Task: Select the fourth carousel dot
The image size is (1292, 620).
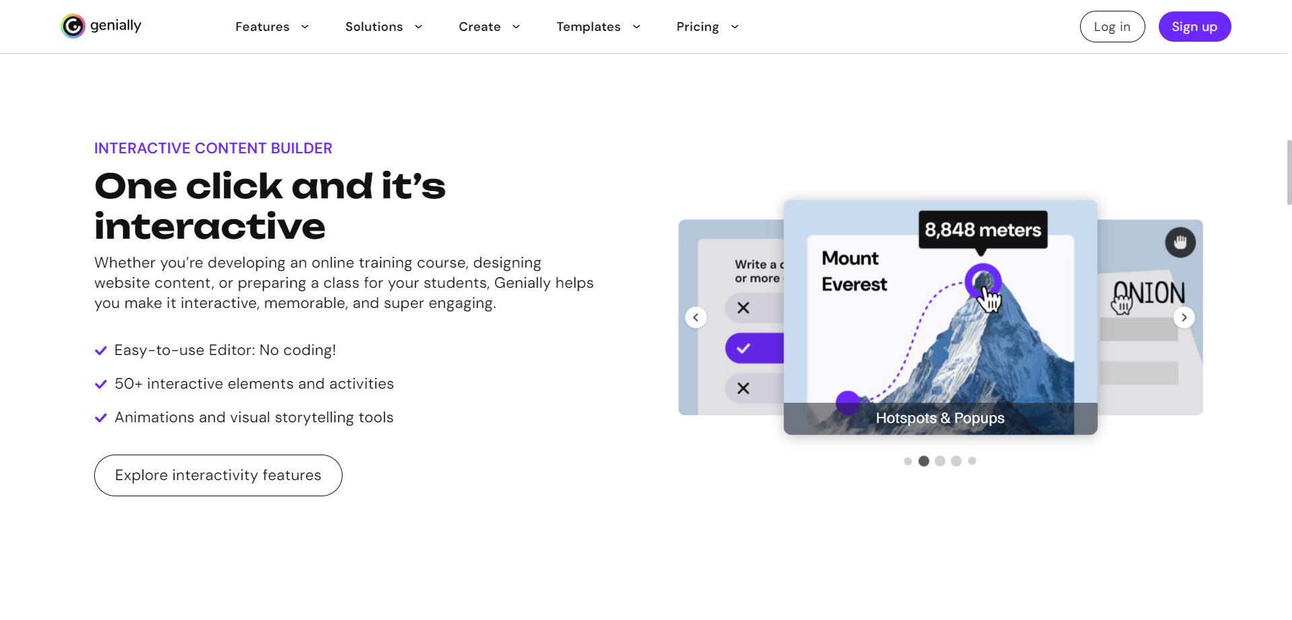Action: pos(956,461)
